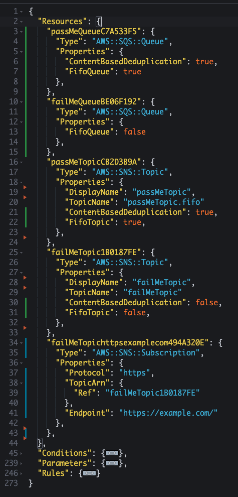The image size is (238, 497).
Task: Click red deletion marker above line 33
Action: [25, 328]
